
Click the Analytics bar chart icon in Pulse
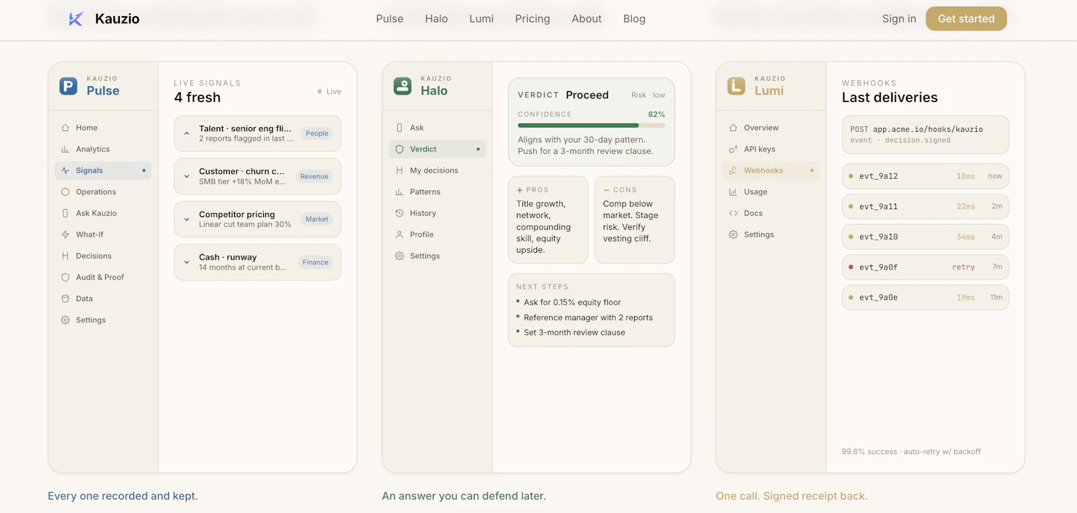coord(65,149)
